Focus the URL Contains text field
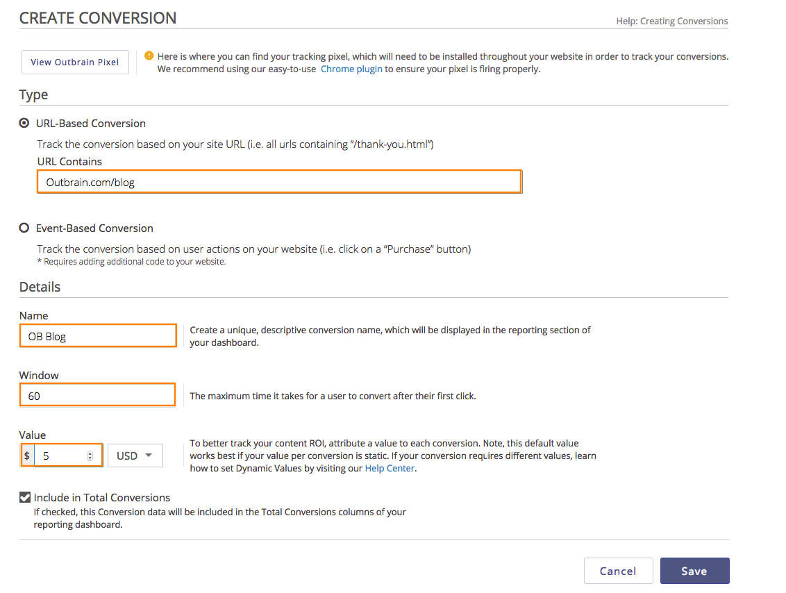The width and height of the screenshot is (786, 593). tap(278, 182)
